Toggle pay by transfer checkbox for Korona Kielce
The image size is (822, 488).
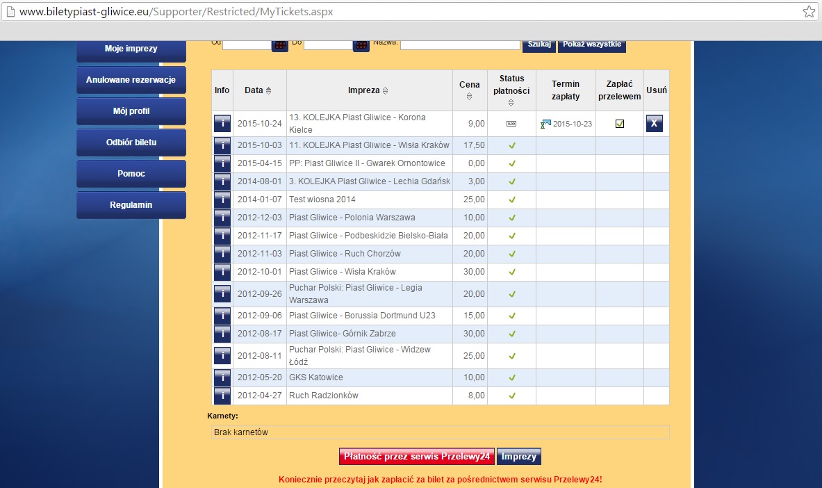click(x=620, y=124)
